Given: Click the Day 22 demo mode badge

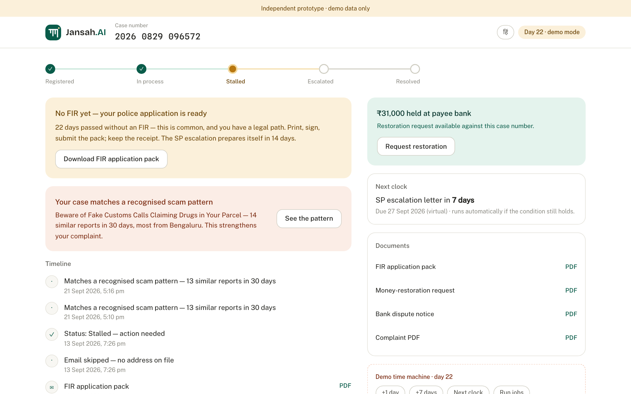Looking at the screenshot, I should tap(552, 32).
